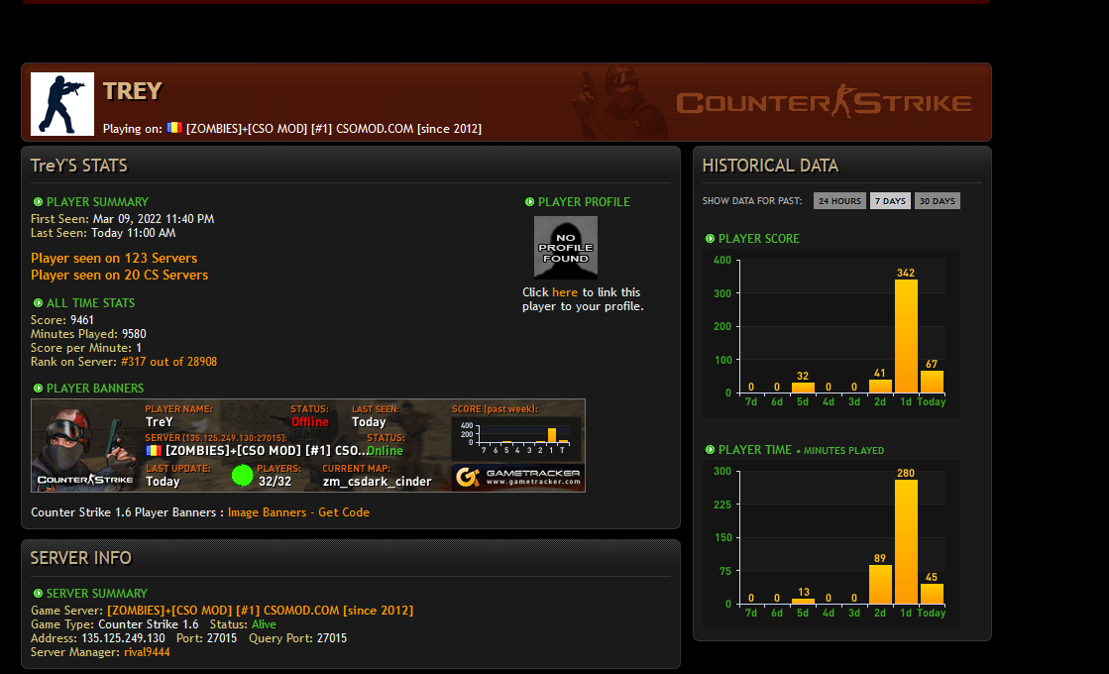
Task: Click the green arrow icon beside Player Score
Action: [x=710, y=239]
